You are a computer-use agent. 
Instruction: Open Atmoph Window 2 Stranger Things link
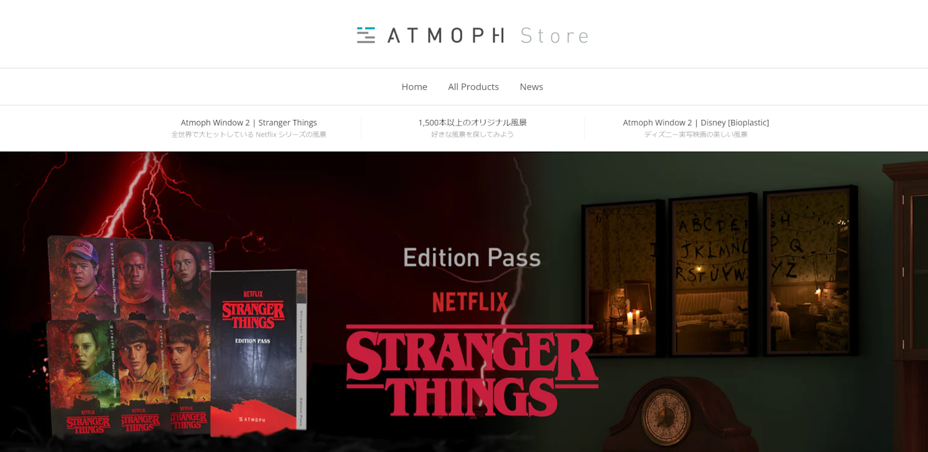[249, 123]
